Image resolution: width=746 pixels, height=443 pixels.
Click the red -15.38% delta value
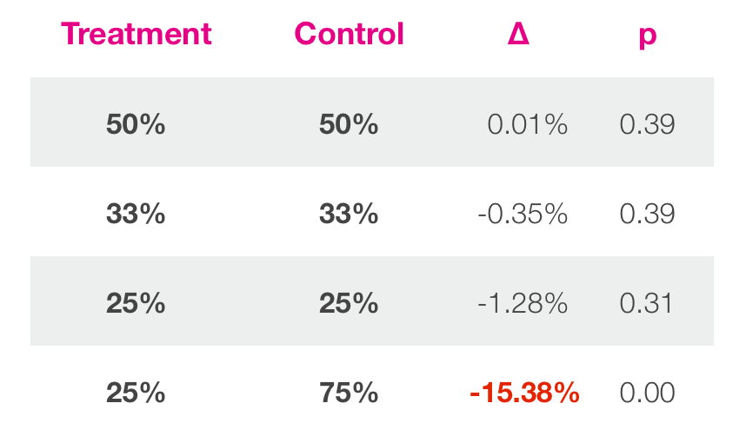(524, 393)
